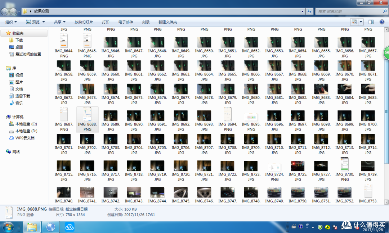Viewport: 389px width, 233px height.
Task: Open the browser globe taskbar icon
Action: click(x=51, y=227)
